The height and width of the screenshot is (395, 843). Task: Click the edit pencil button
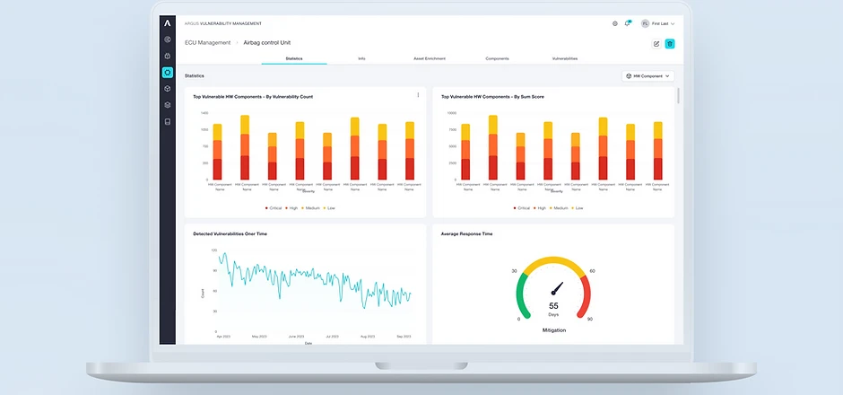tap(656, 44)
